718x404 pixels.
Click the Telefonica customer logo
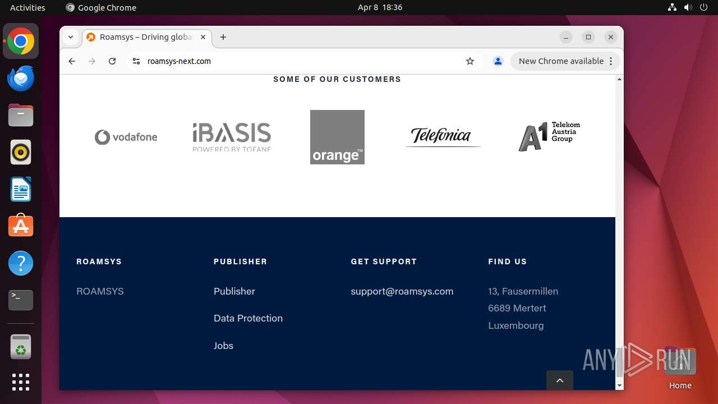point(443,136)
